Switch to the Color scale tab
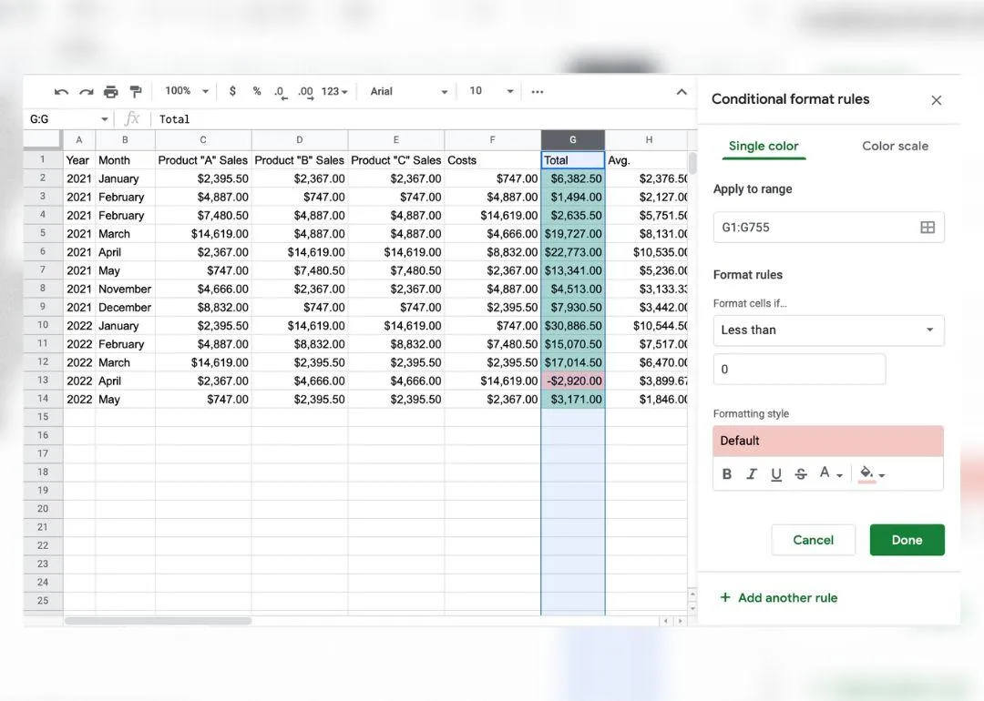The width and height of the screenshot is (984, 701). click(x=895, y=146)
